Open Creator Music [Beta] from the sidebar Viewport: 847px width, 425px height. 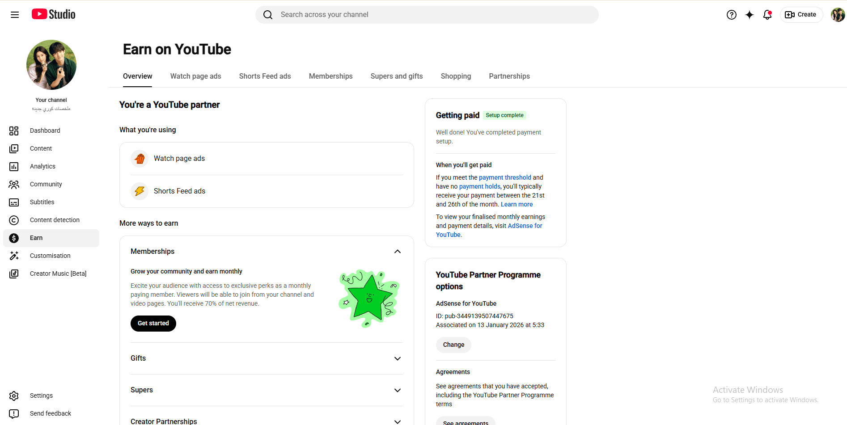tap(51, 274)
